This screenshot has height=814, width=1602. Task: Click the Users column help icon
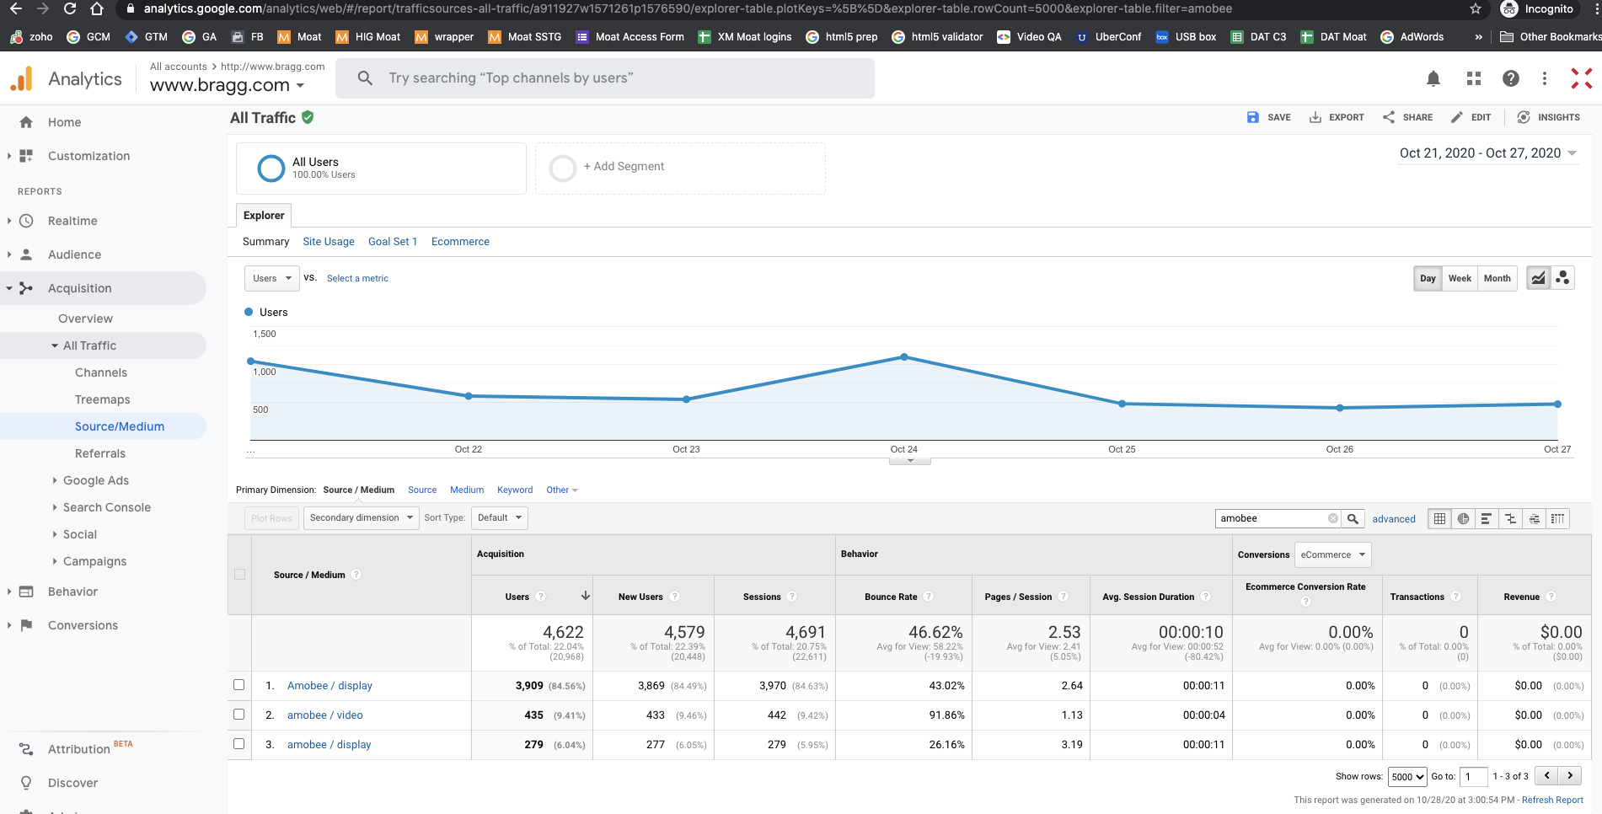pyautogui.click(x=541, y=597)
